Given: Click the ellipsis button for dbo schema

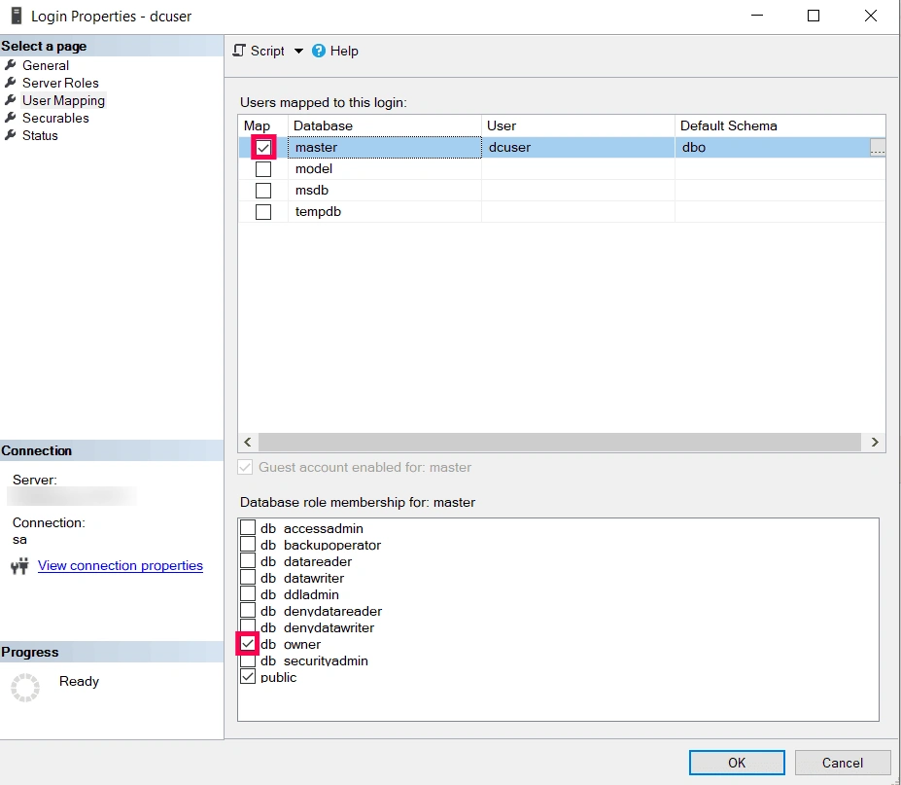Looking at the screenshot, I should coord(878,148).
